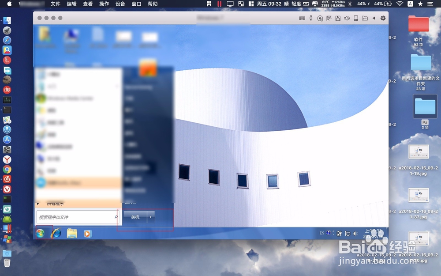Image resolution: width=441 pixels, height=276 pixels.
Task: Click the Bluetooth menu bar icon
Action: click(x=350, y=4)
